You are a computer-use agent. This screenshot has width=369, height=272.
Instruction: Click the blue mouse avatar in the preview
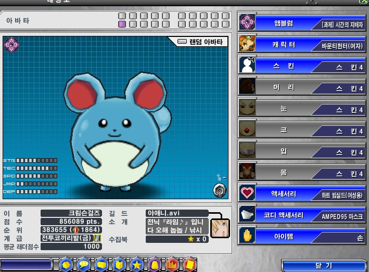pos(117,132)
